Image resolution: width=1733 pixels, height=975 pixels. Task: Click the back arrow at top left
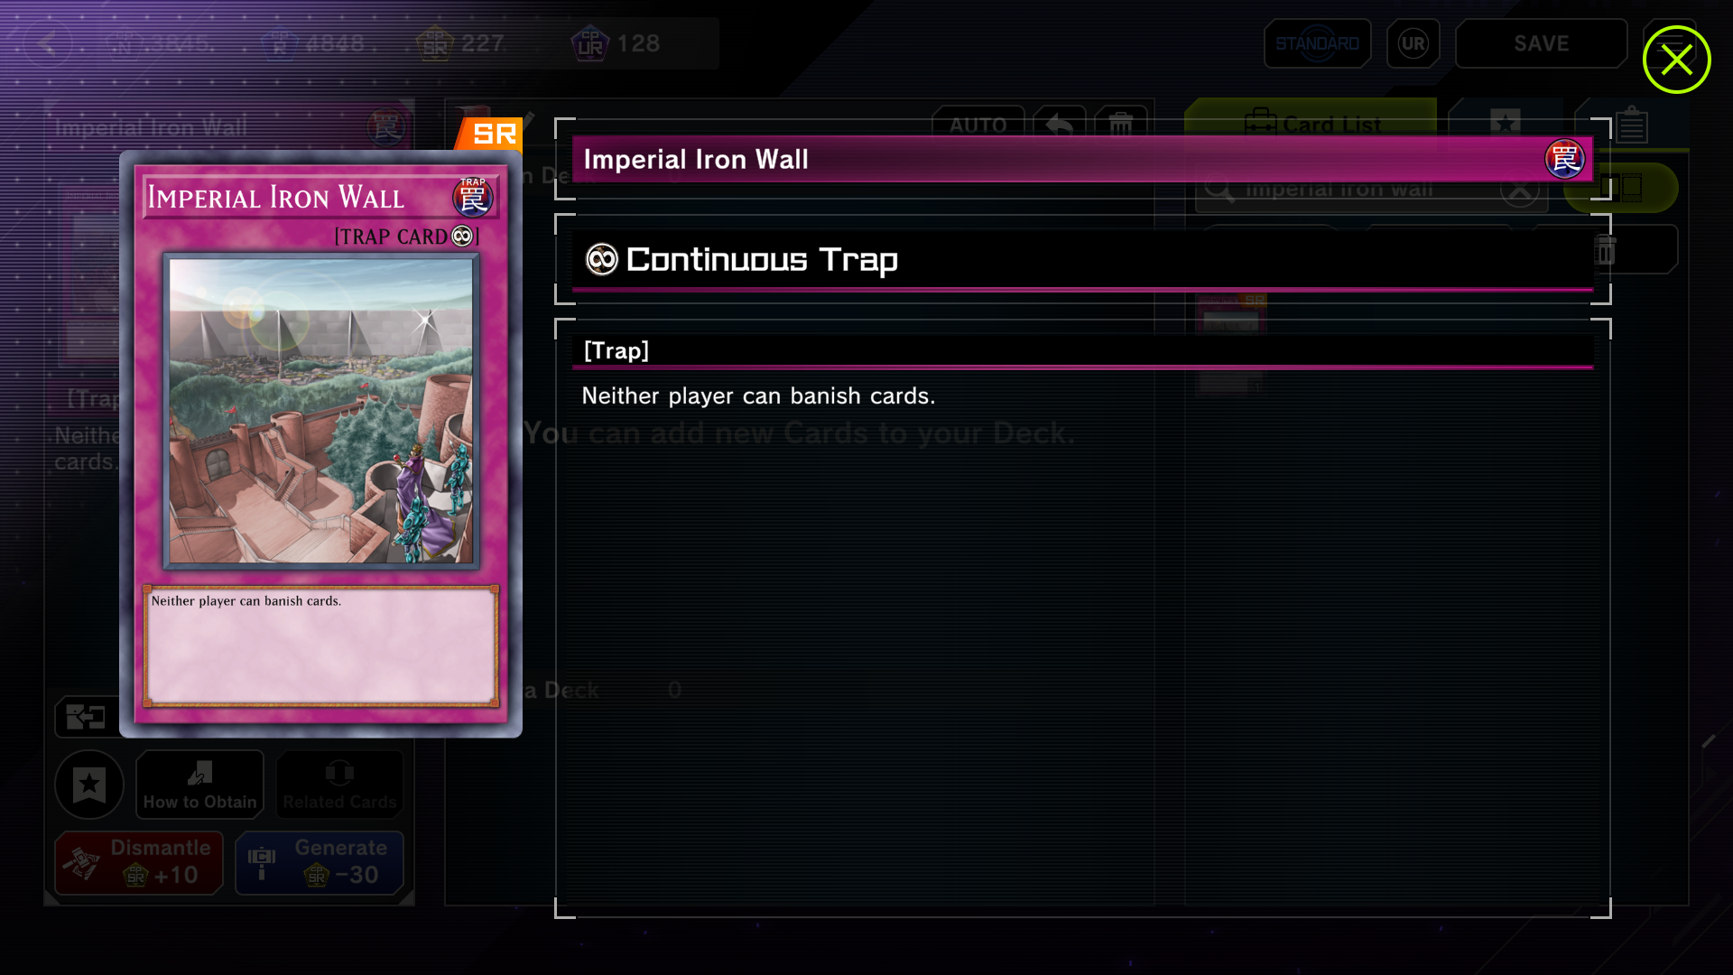(47, 43)
